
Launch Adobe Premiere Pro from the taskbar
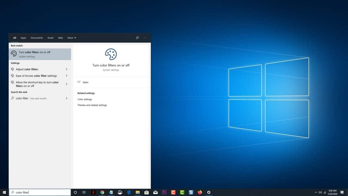click(x=164, y=192)
